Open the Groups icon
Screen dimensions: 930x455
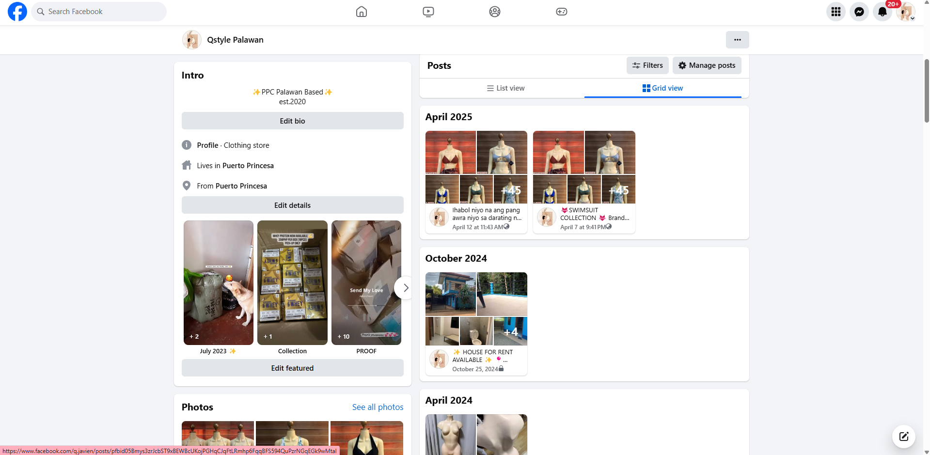click(495, 12)
